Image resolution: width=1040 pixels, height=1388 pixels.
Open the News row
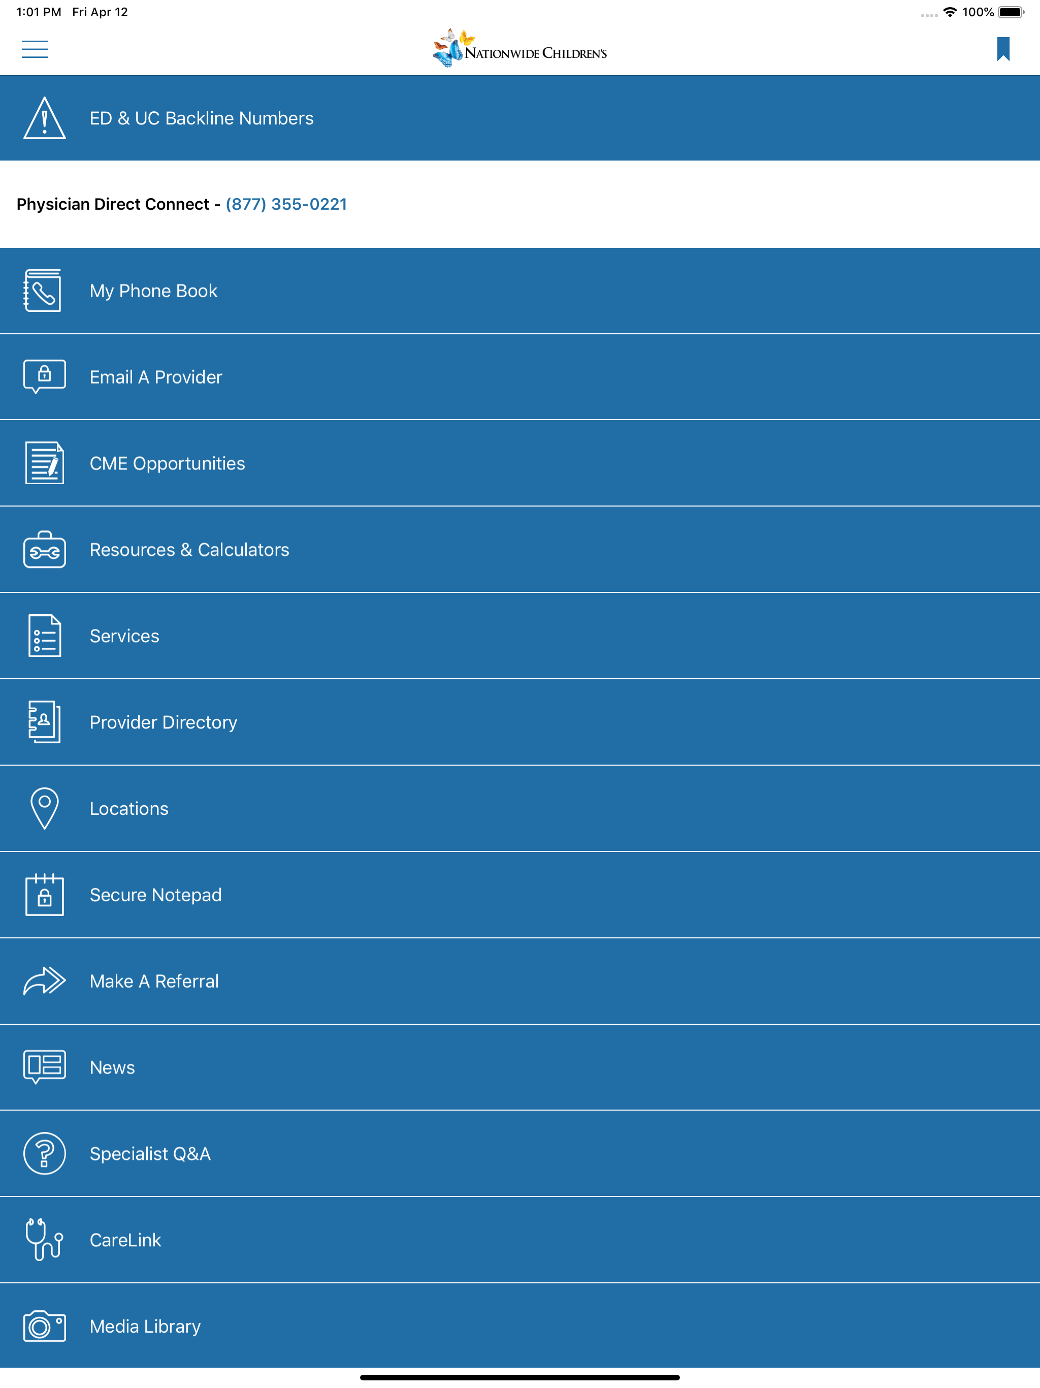tap(520, 1067)
